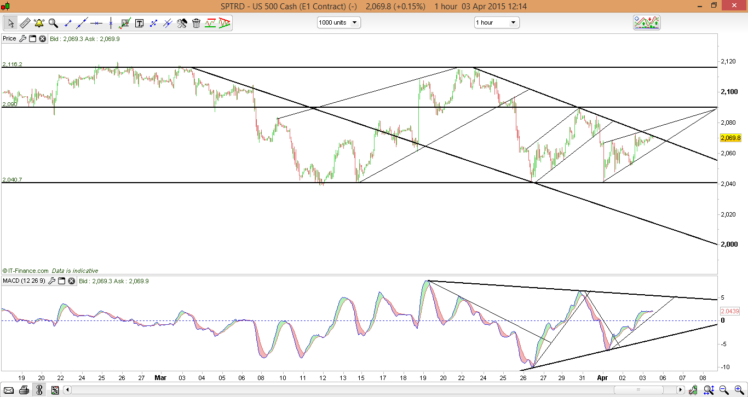Screen dimensions: 748x397
Task: Toggle the MACD panel maximize window icon
Action: 62,281
